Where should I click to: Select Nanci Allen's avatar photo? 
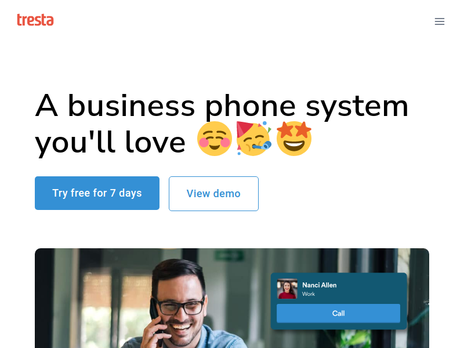pos(287,288)
